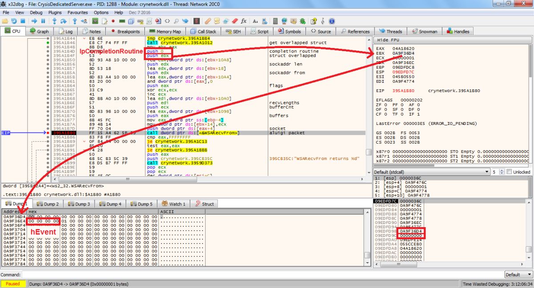Execute till return toolbar icon
The image size is (534, 288).
click(75, 21)
